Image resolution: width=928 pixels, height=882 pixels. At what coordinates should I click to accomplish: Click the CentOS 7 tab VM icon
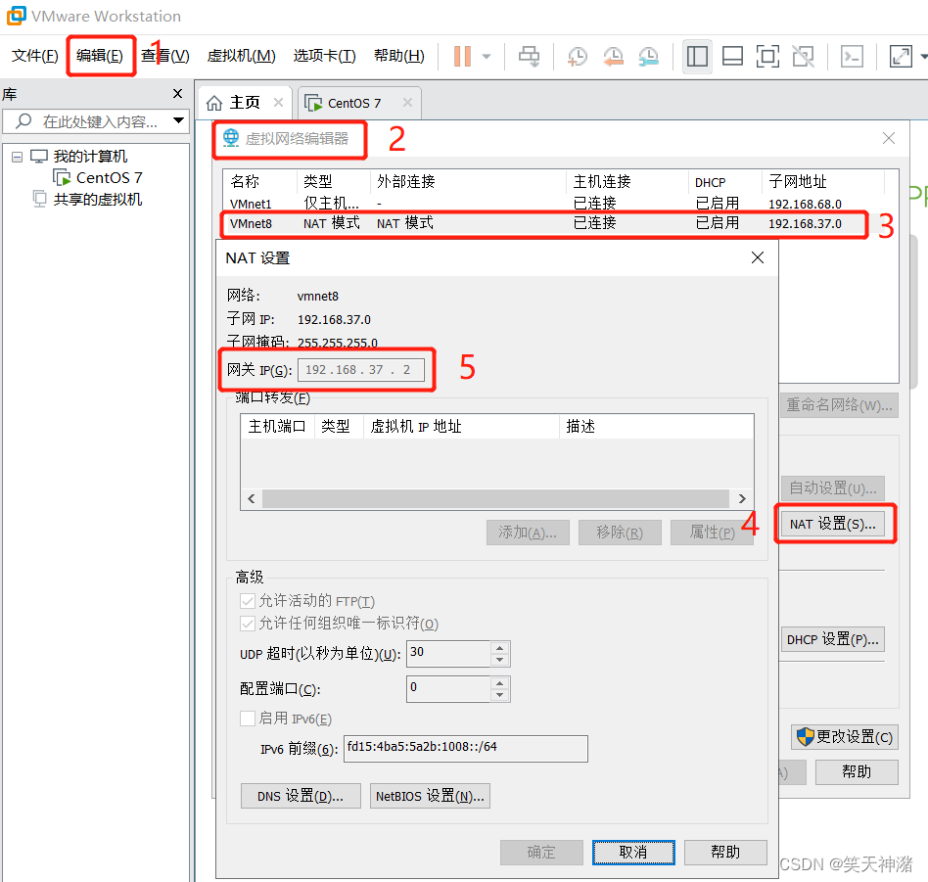pos(313,103)
